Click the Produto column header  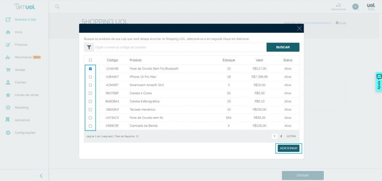click(135, 60)
